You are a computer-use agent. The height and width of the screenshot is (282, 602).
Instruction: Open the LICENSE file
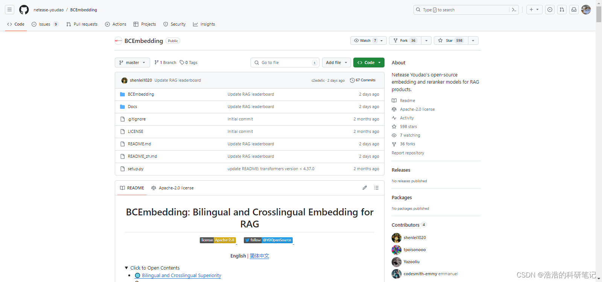point(135,131)
